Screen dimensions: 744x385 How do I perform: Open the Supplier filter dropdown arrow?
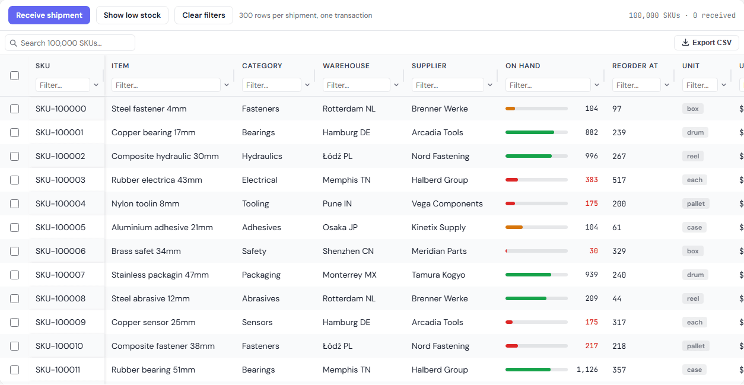490,85
